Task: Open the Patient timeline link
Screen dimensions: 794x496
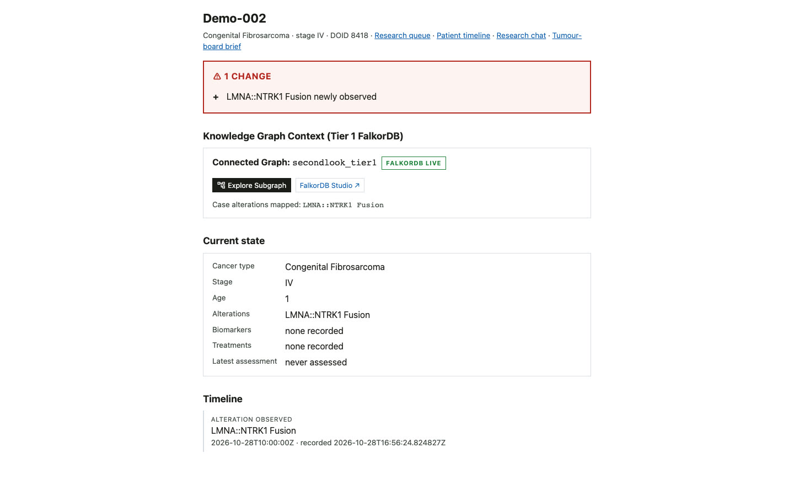Action: click(x=463, y=35)
